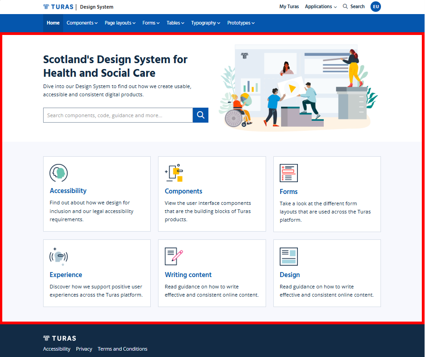Expand the Typography navigation menu
Image resolution: width=425 pixels, height=357 pixels.
[x=205, y=23]
